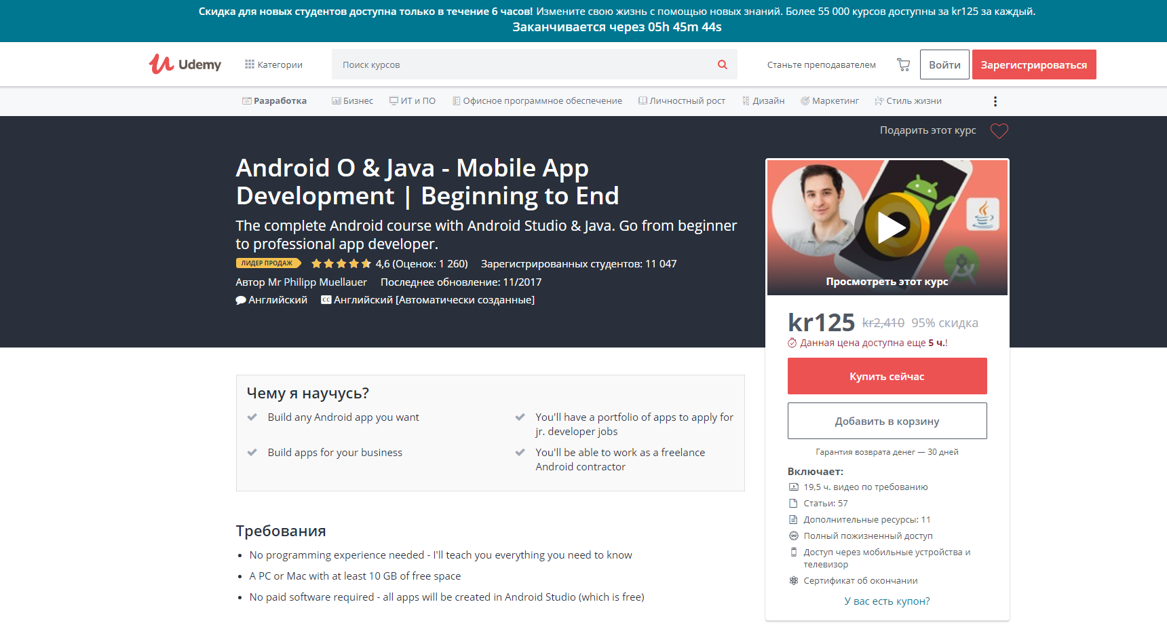1167x638 pixels.
Task: Click the course title heading
Action: [427, 182]
